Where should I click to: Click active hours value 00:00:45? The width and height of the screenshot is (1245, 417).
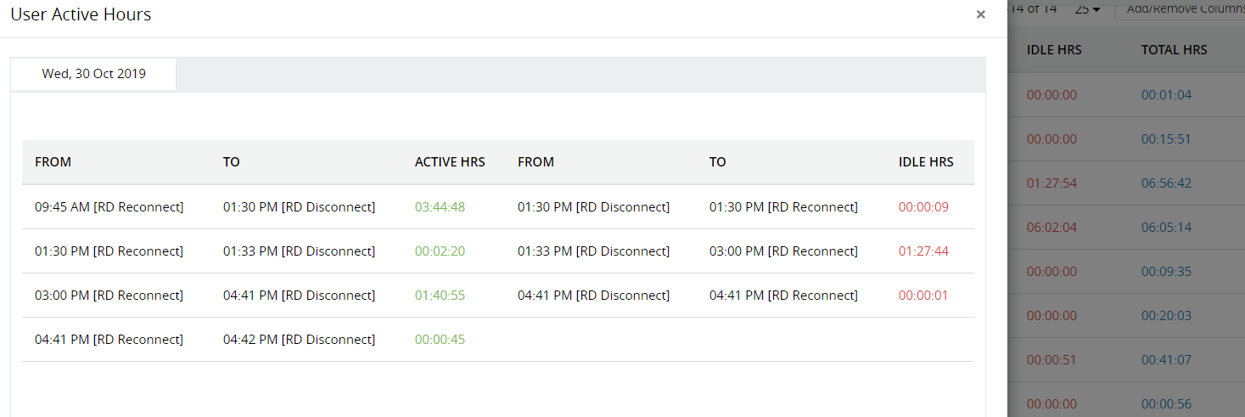pyautogui.click(x=440, y=340)
